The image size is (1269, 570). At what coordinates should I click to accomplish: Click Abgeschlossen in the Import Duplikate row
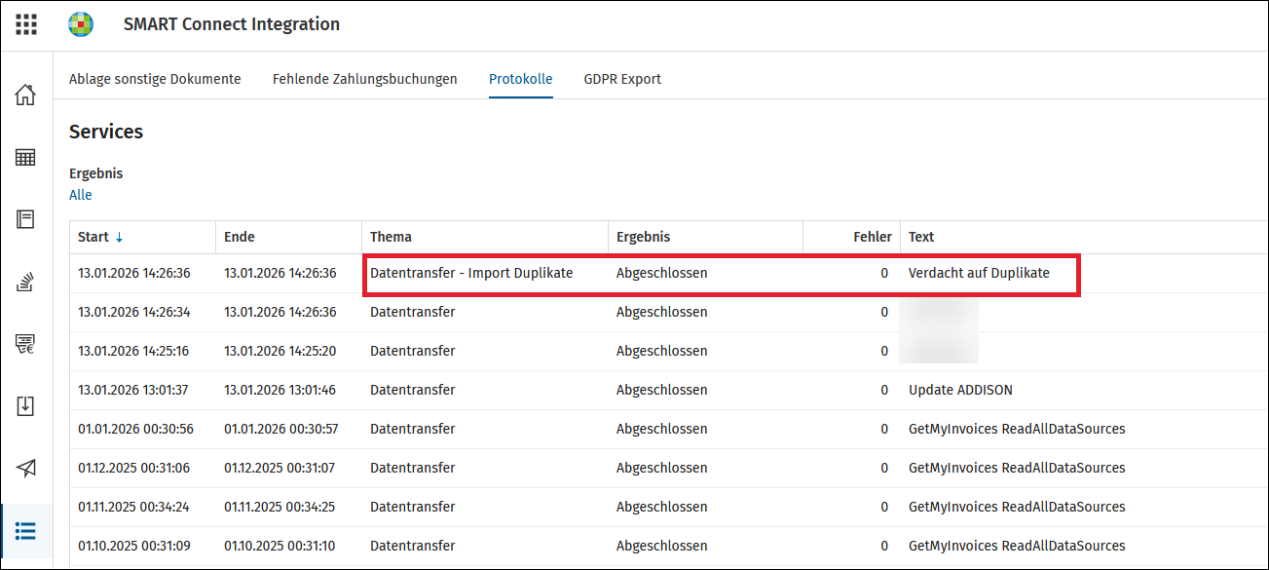point(662,274)
